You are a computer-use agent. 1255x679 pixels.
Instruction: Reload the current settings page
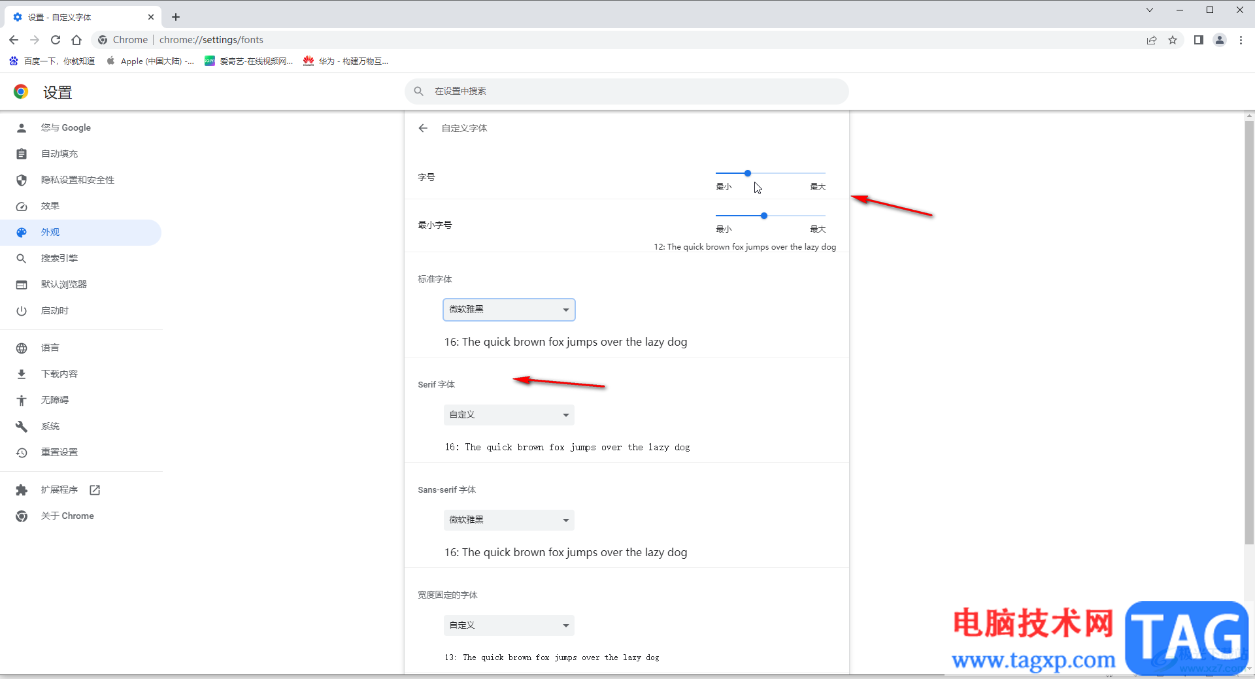pyautogui.click(x=56, y=40)
